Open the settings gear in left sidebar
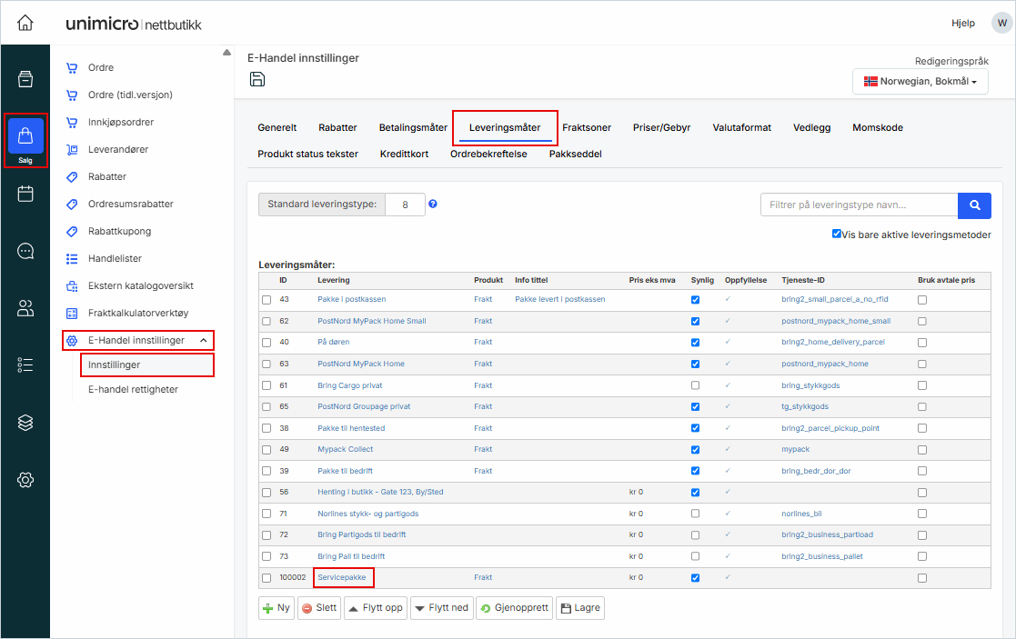 point(25,479)
